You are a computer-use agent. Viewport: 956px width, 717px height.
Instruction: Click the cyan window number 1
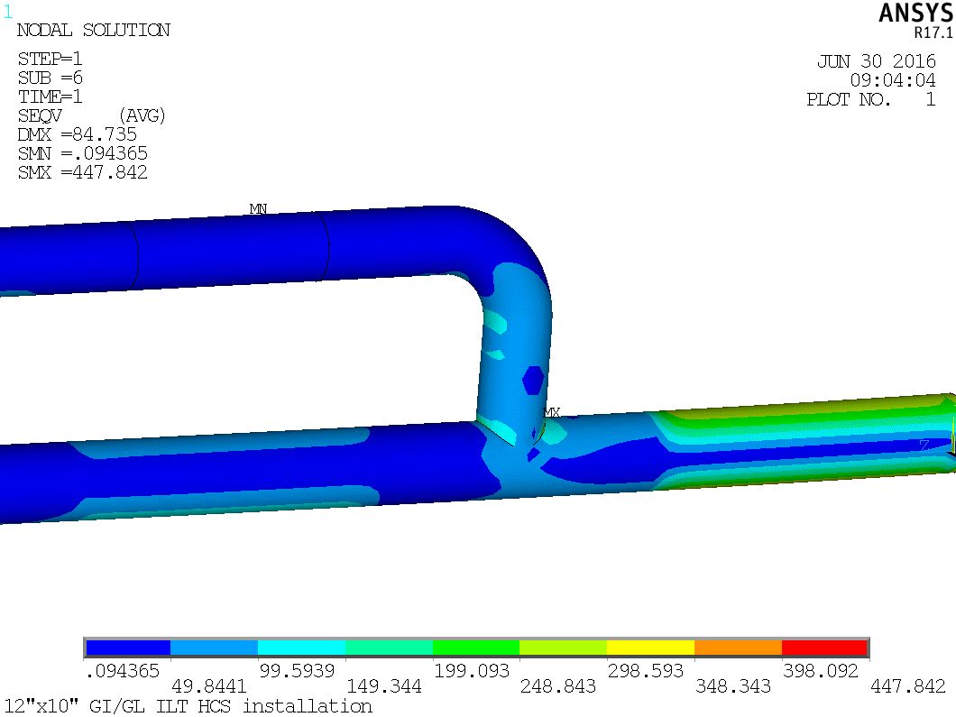tap(8, 13)
